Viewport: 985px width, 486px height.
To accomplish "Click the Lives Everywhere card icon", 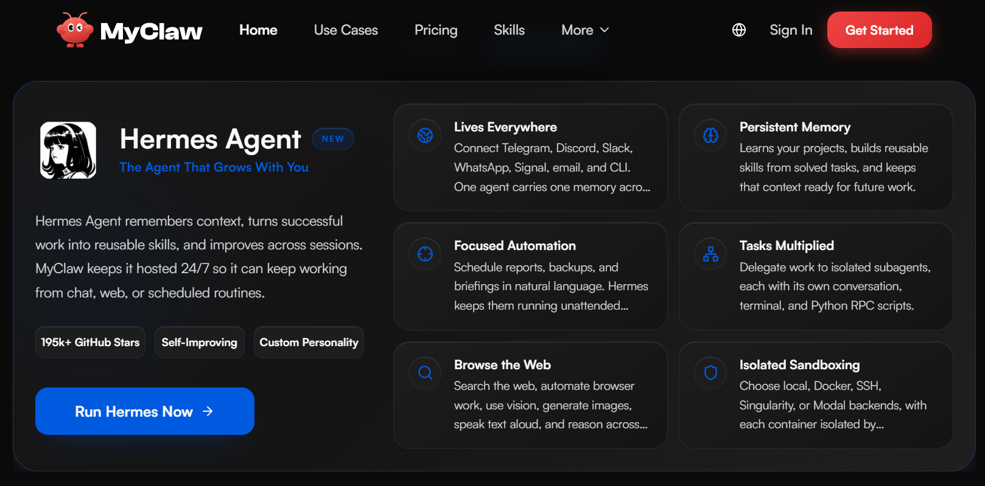I will [425, 135].
